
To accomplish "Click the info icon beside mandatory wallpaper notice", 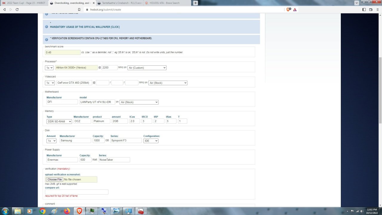I will coord(47,27).
